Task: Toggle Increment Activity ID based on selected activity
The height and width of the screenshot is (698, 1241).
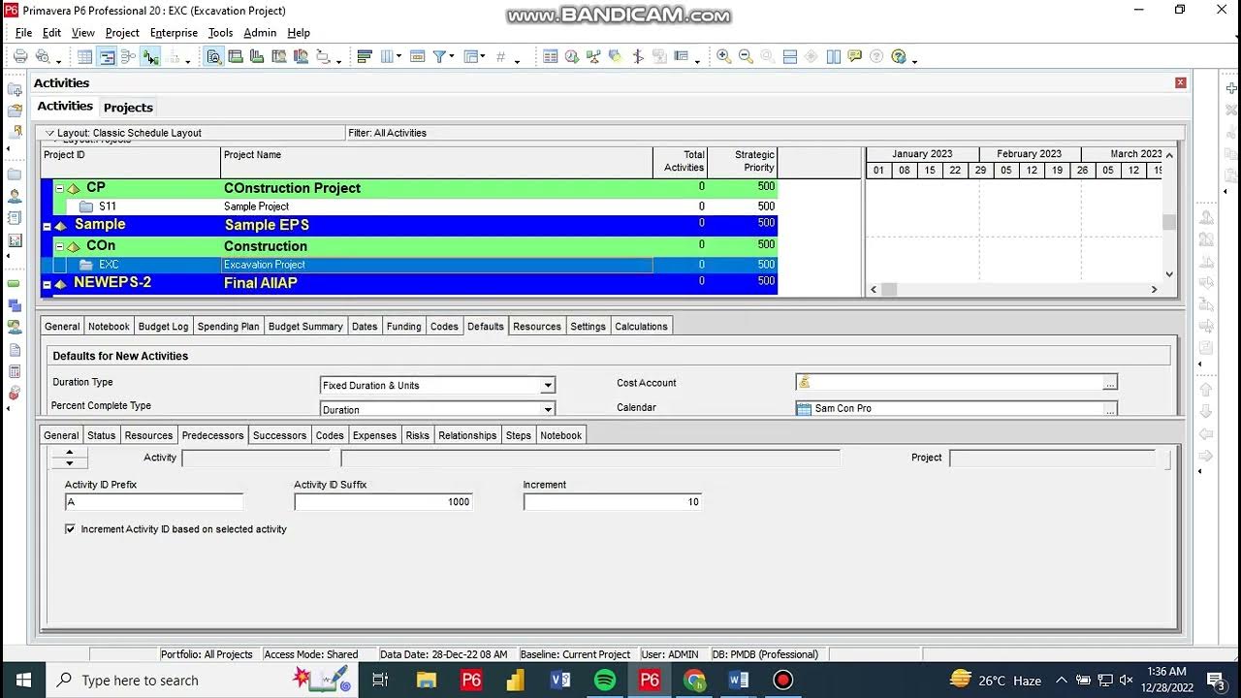Action: pyautogui.click(x=70, y=529)
